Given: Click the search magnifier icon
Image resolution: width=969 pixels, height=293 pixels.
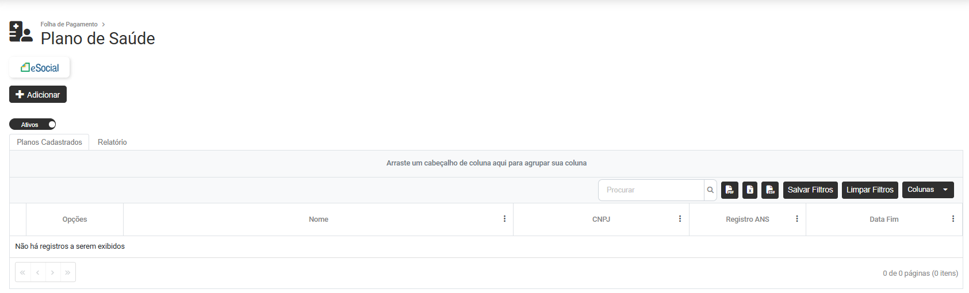Looking at the screenshot, I should coord(710,190).
